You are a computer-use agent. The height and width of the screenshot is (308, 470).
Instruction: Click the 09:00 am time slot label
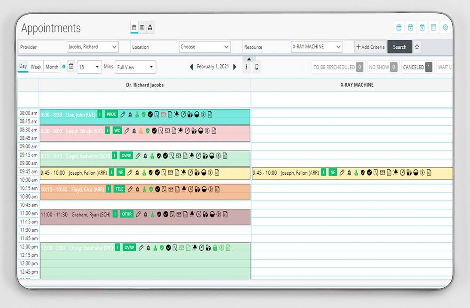[x=29, y=146]
